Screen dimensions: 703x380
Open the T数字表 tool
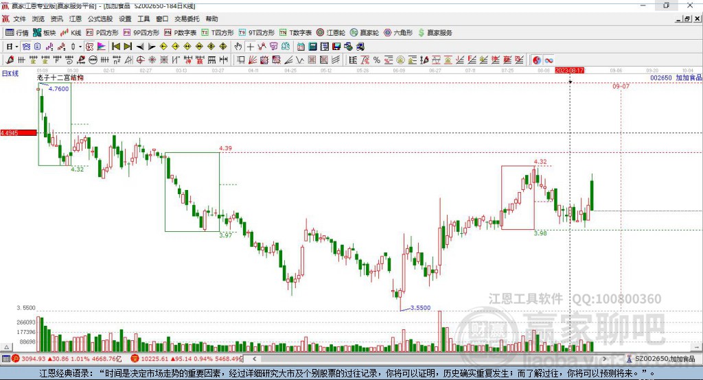pos(295,33)
